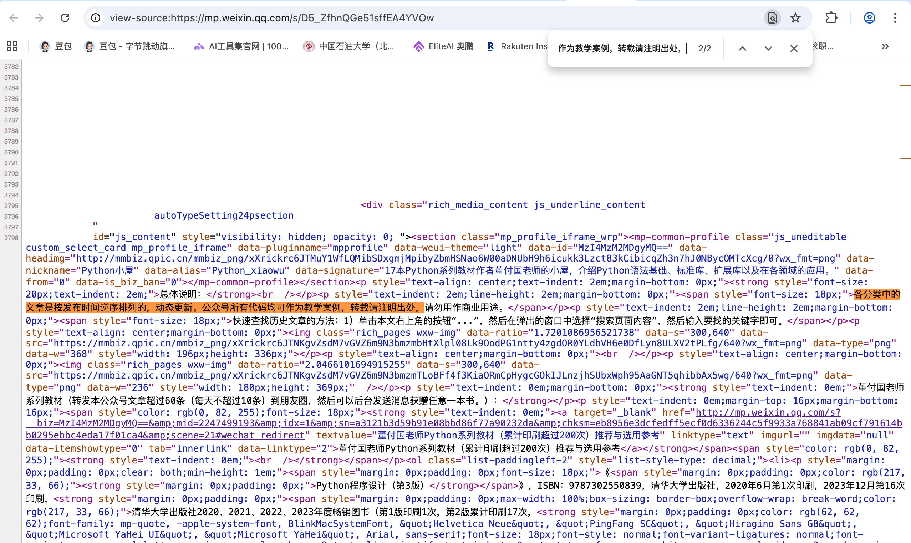Open the Extensions puzzle icon

[x=831, y=18]
